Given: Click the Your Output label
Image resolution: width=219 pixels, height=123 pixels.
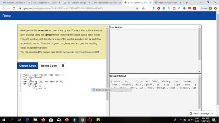Looking at the screenshot, I should pos(116,27).
